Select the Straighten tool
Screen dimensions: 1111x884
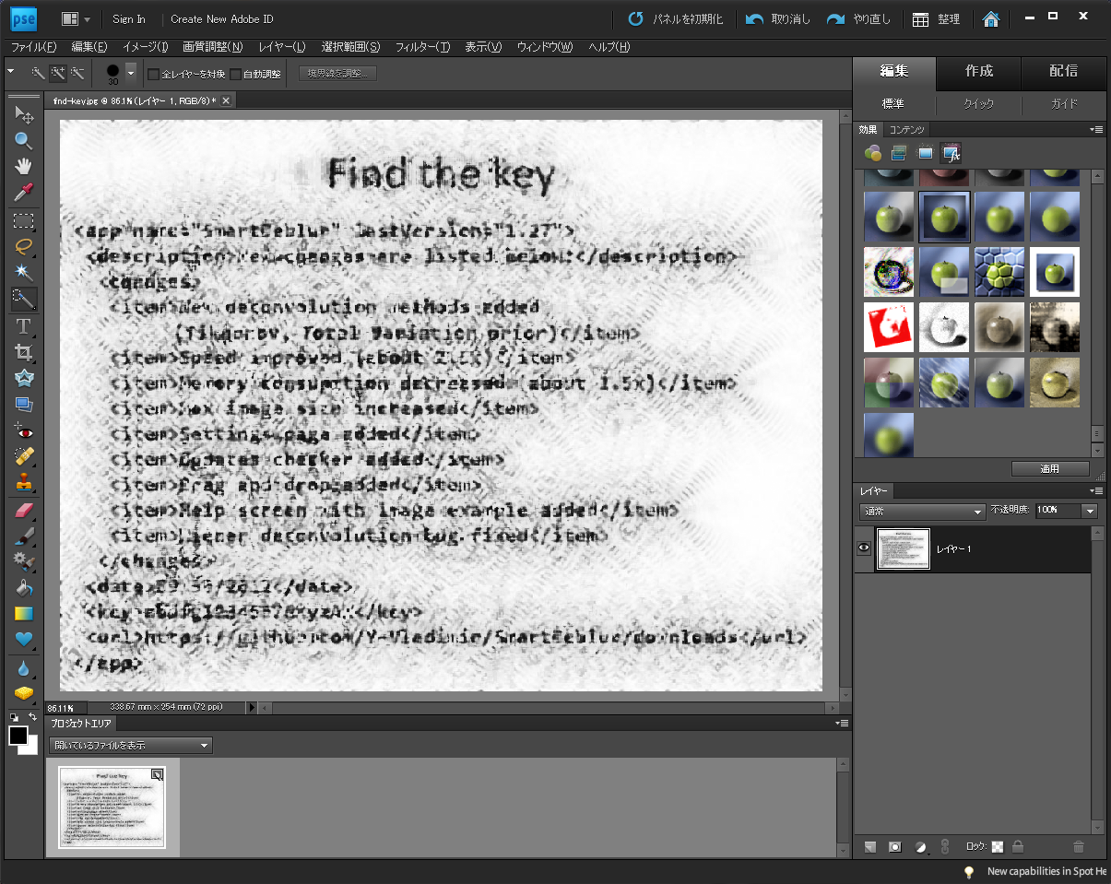click(24, 404)
